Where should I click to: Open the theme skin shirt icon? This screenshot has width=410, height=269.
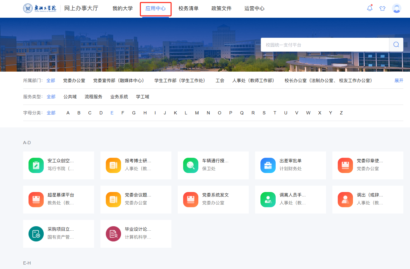pos(382,9)
